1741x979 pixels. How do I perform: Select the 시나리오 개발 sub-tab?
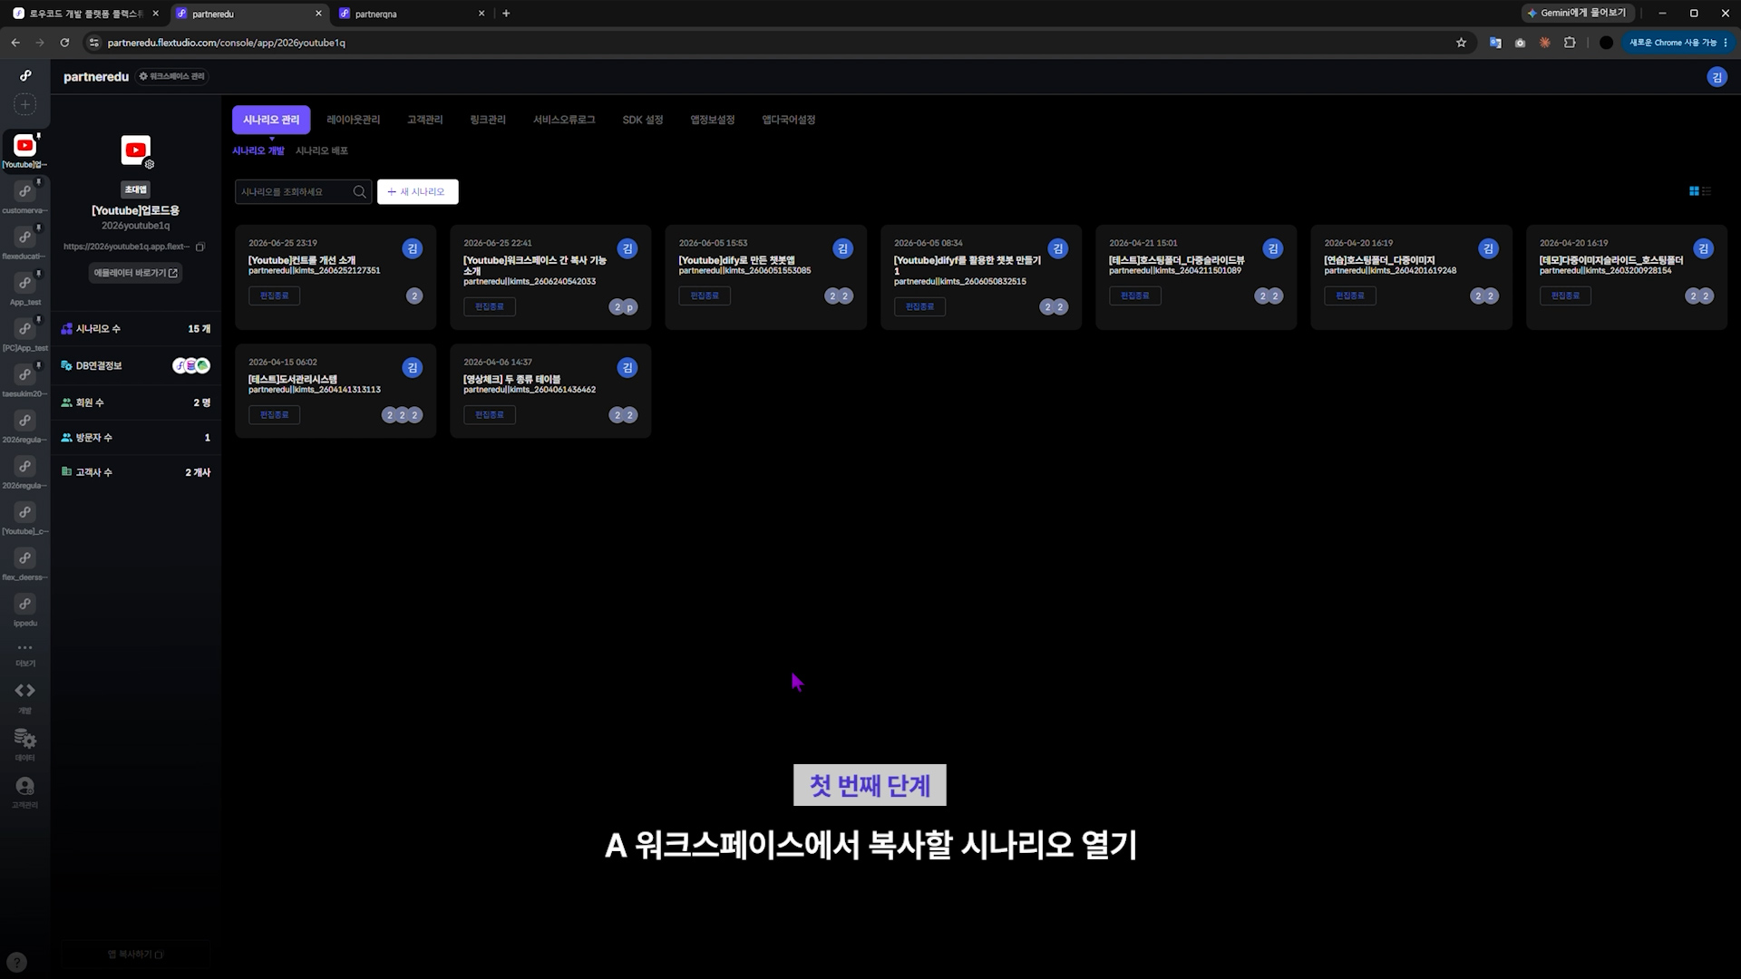(258, 150)
